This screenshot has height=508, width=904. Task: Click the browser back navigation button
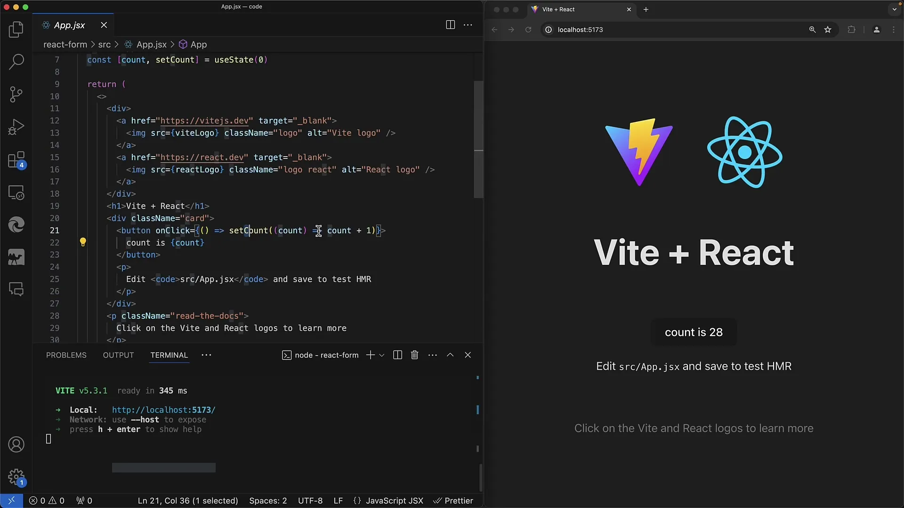coord(494,30)
